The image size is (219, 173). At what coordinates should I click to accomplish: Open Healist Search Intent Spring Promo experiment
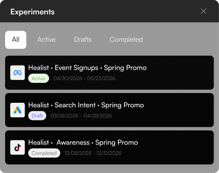point(86,105)
